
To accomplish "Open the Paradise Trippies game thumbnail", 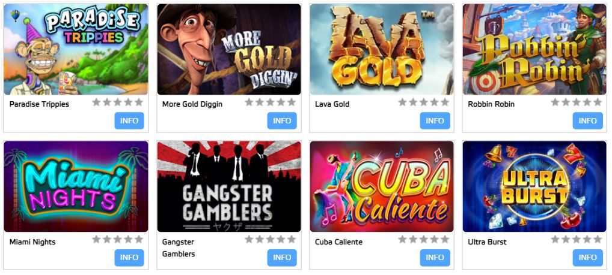I will 76,49.
